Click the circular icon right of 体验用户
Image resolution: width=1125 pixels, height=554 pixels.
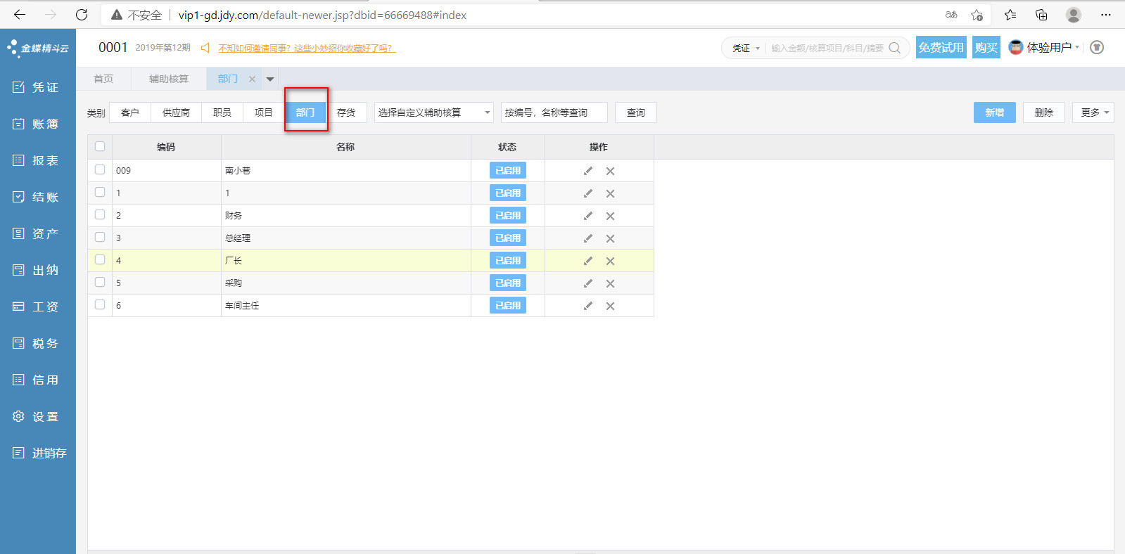(1097, 47)
